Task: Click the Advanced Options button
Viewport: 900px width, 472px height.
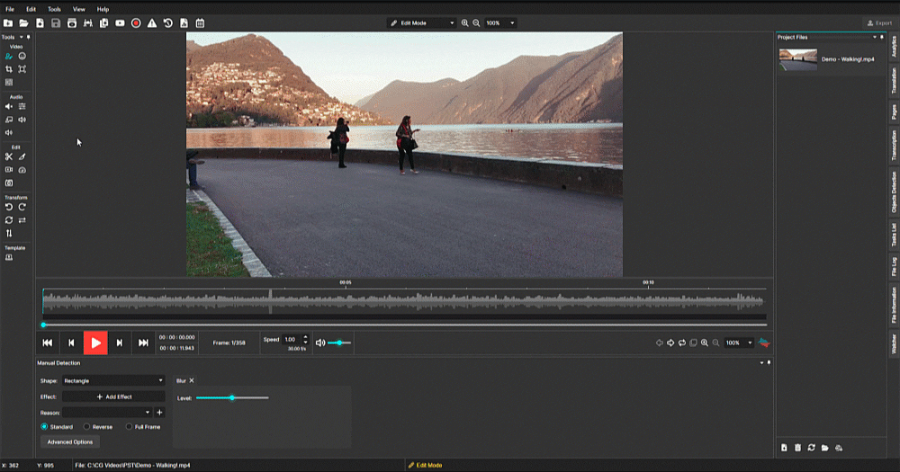Action: pyautogui.click(x=70, y=441)
